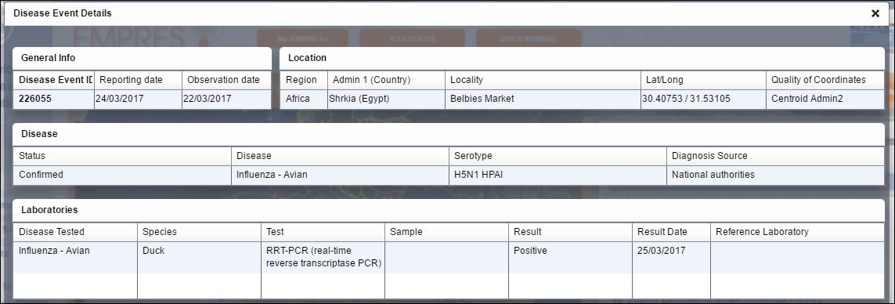The width and height of the screenshot is (895, 304).
Task: Click the Reporting date column header
Action: [x=138, y=80]
